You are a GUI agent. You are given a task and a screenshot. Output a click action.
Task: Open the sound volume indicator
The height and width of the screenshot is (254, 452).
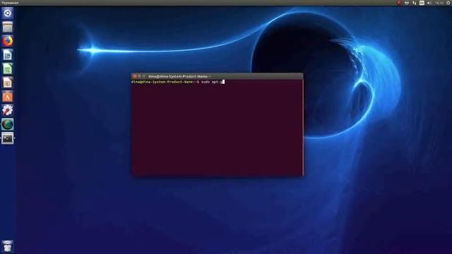click(429, 3)
